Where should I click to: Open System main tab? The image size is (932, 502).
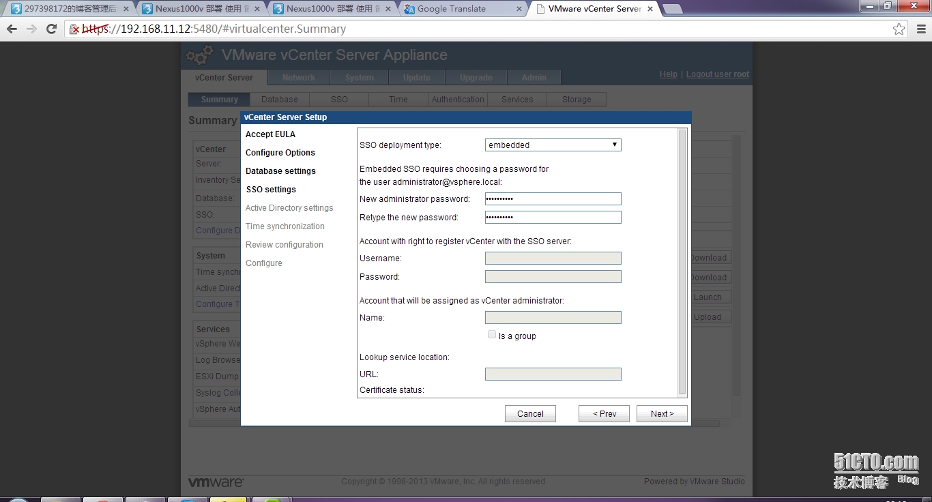(360, 77)
